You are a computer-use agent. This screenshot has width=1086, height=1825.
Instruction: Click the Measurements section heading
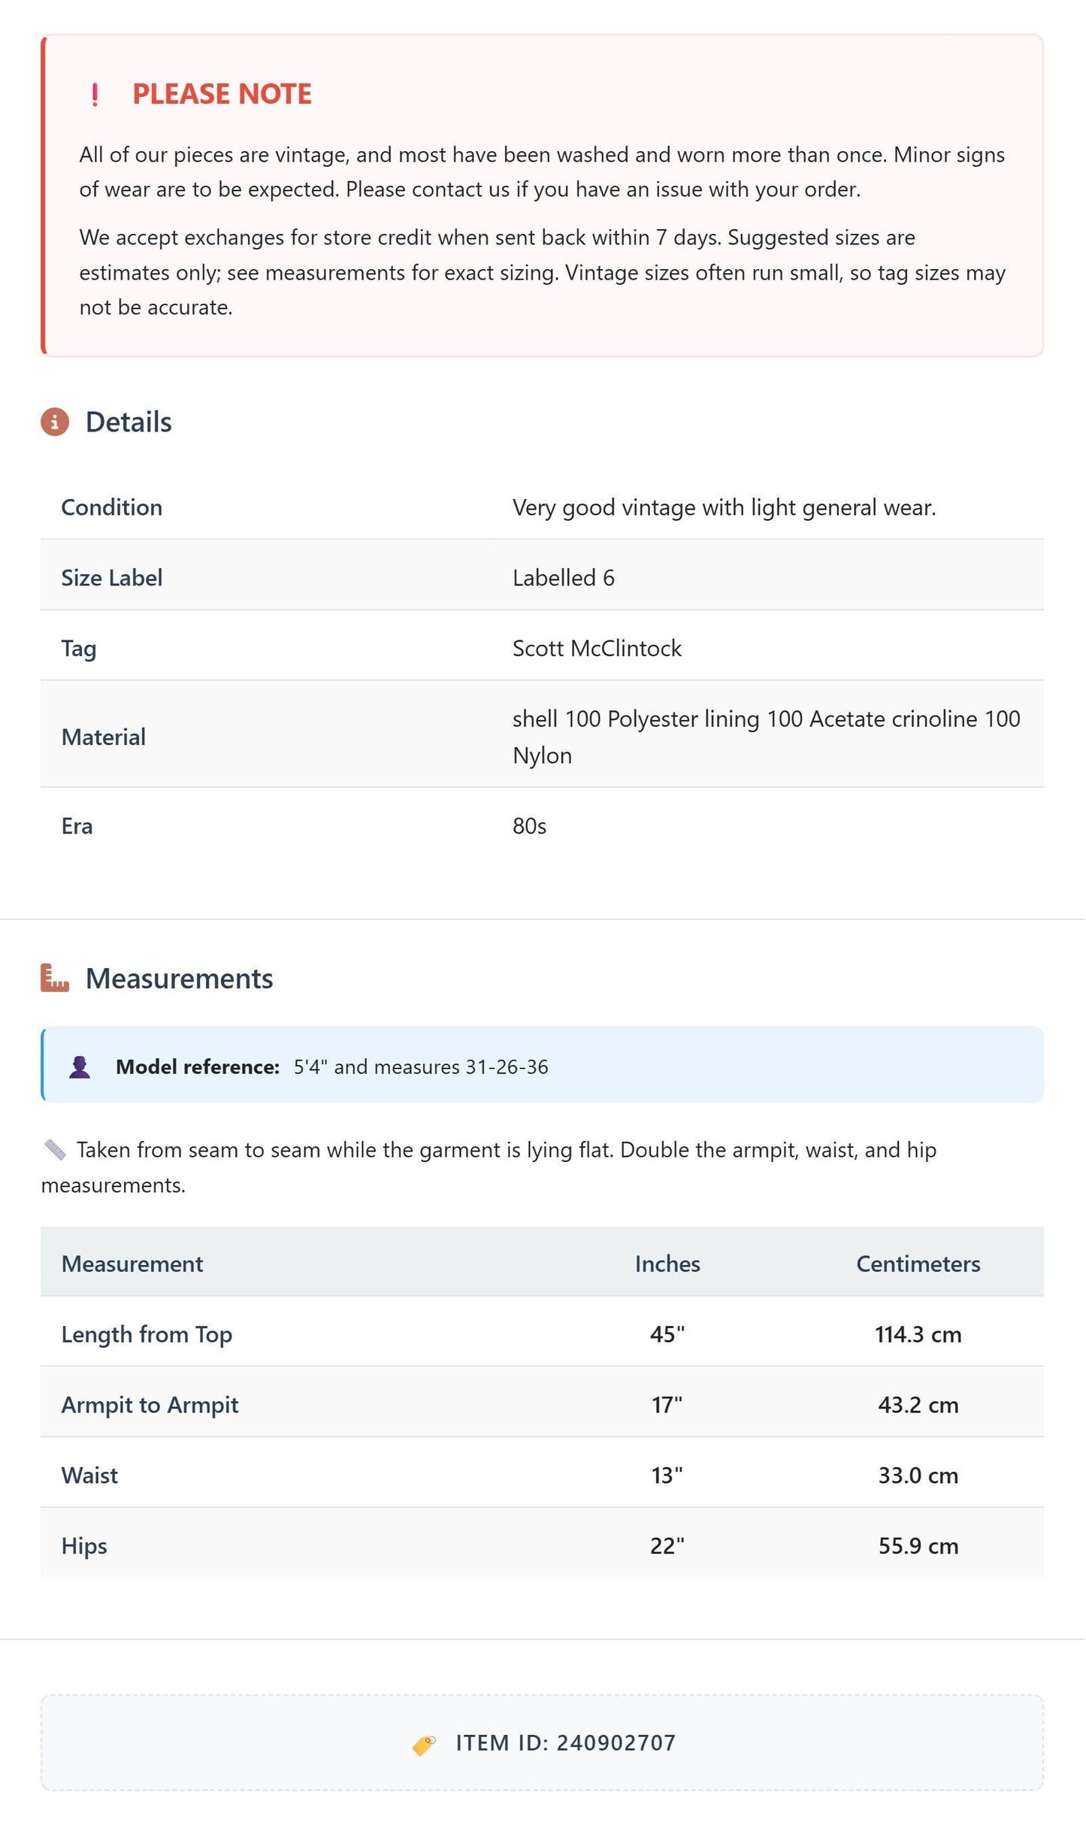click(179, 979)
